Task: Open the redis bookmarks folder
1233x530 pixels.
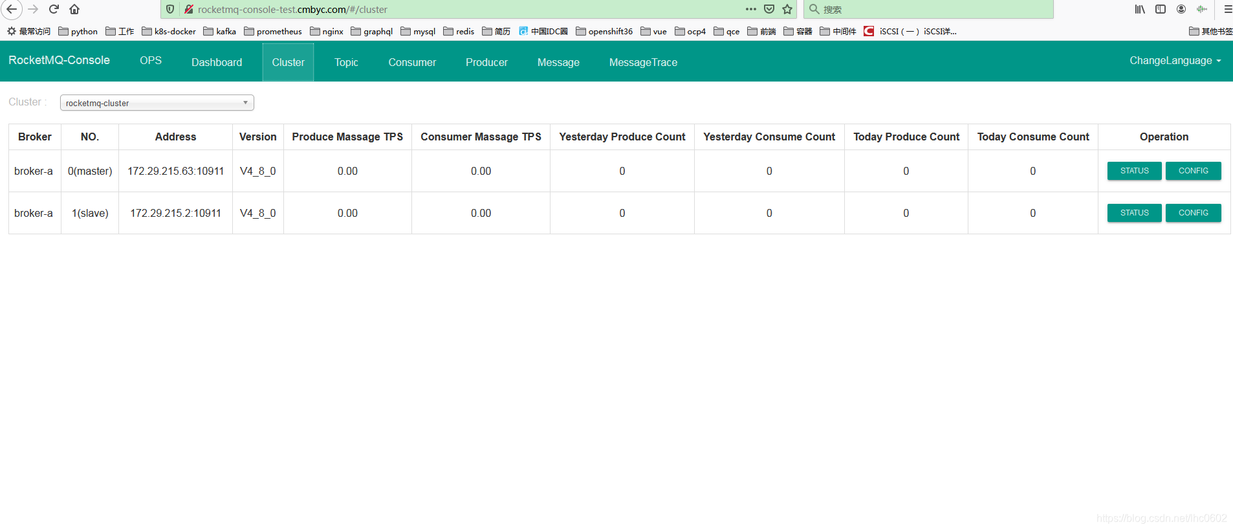Action: (x=459, y=31)
